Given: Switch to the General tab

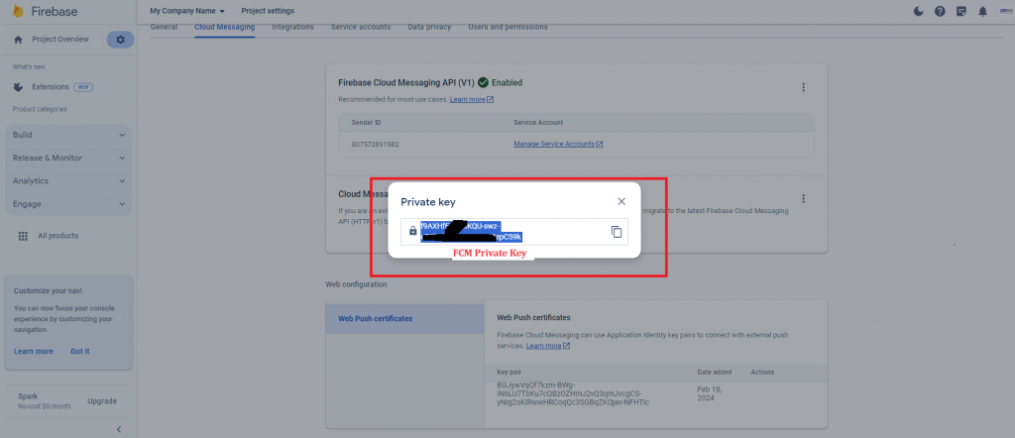Looking at the screenshot, I should click(164, 27).
